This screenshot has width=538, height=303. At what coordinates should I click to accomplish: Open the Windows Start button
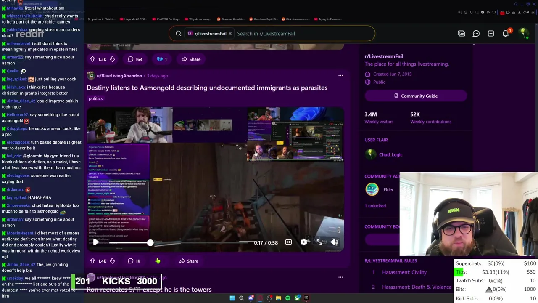[x=232, y=298]
